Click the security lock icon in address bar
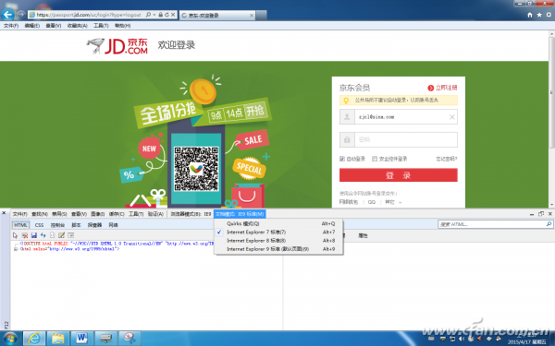 161,15
